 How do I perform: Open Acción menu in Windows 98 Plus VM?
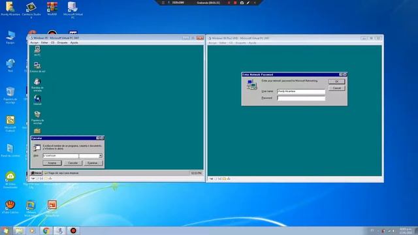tap(212, 43)
